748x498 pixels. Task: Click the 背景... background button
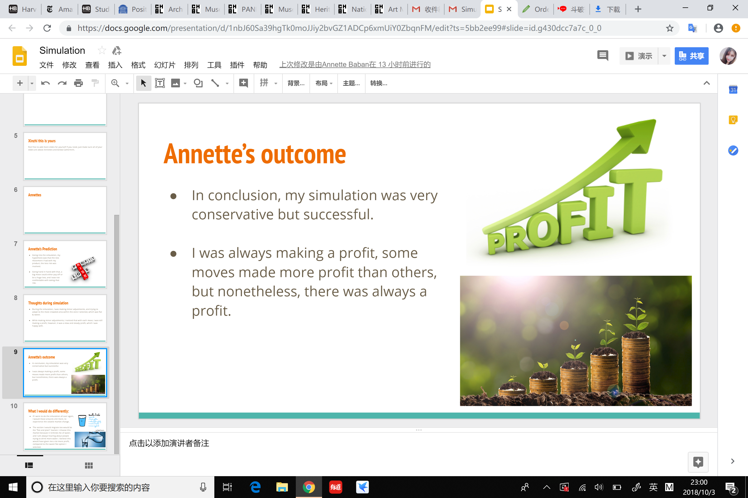[x=296, y=83]
